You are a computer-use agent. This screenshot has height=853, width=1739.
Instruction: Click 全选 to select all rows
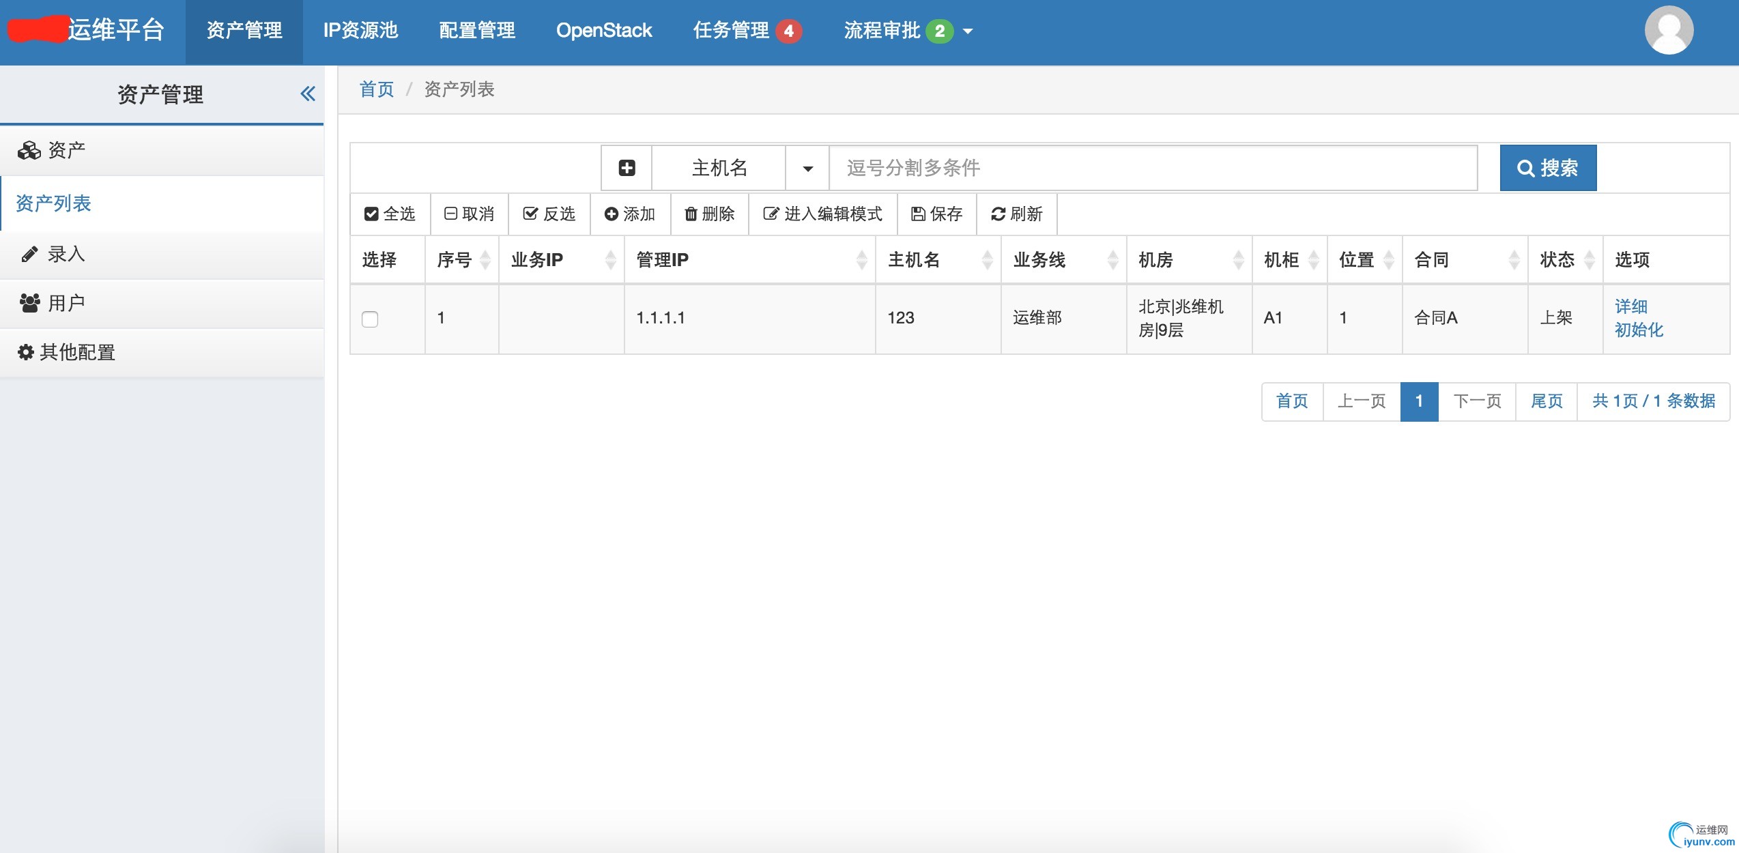tap(390, 214)
